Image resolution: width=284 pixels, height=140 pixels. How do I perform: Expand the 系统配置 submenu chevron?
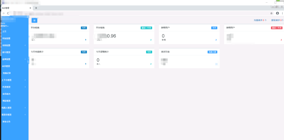click(x=25, y=45)
